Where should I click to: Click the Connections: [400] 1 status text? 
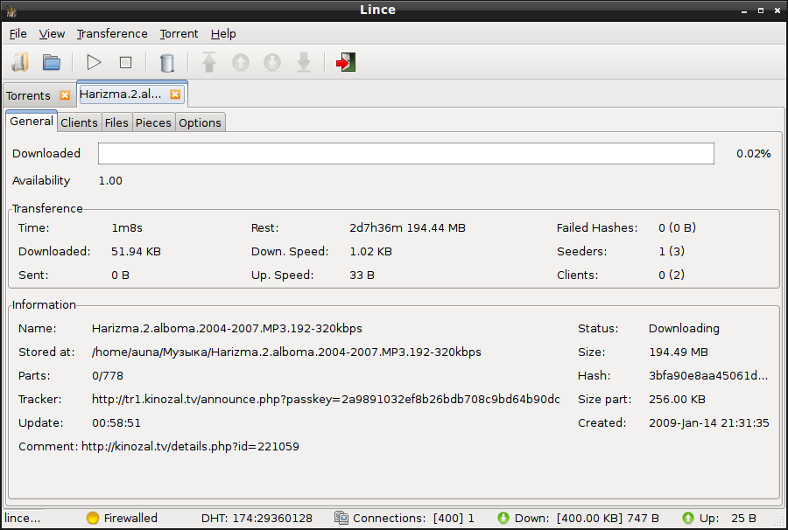413,518
